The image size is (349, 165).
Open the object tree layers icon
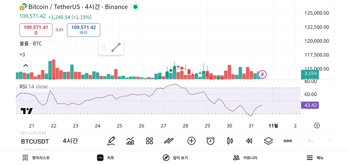[268, 141]
